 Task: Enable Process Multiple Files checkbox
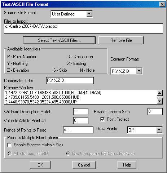[10, 145]
